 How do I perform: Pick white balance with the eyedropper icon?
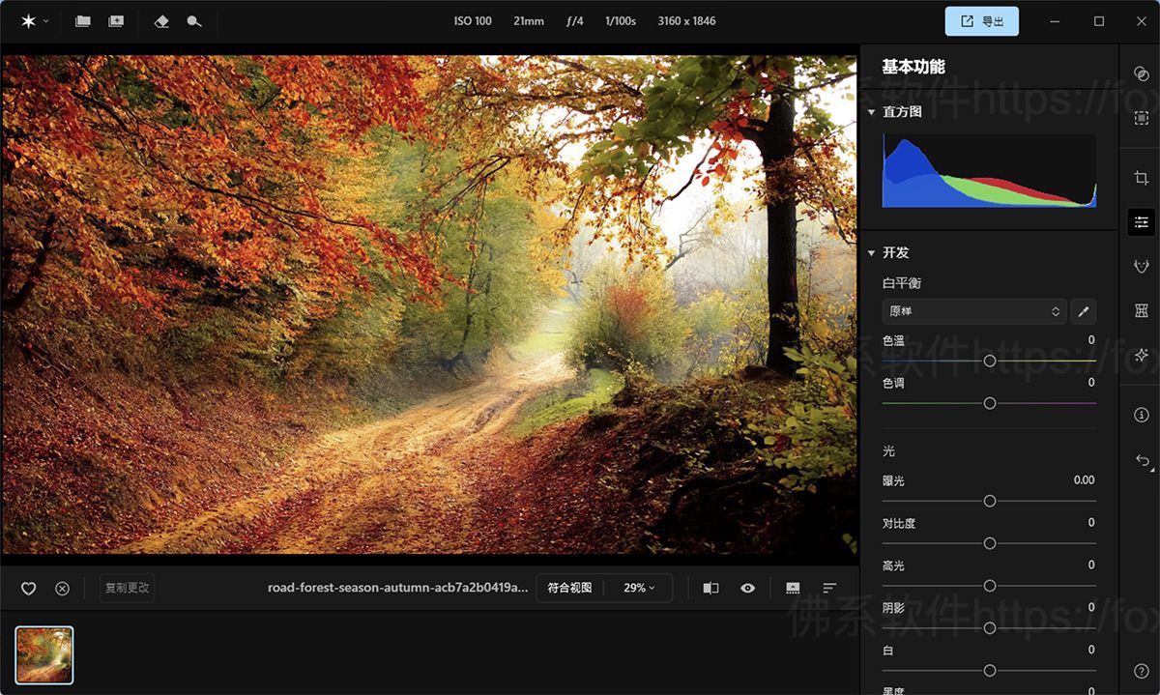point(1084,311)
